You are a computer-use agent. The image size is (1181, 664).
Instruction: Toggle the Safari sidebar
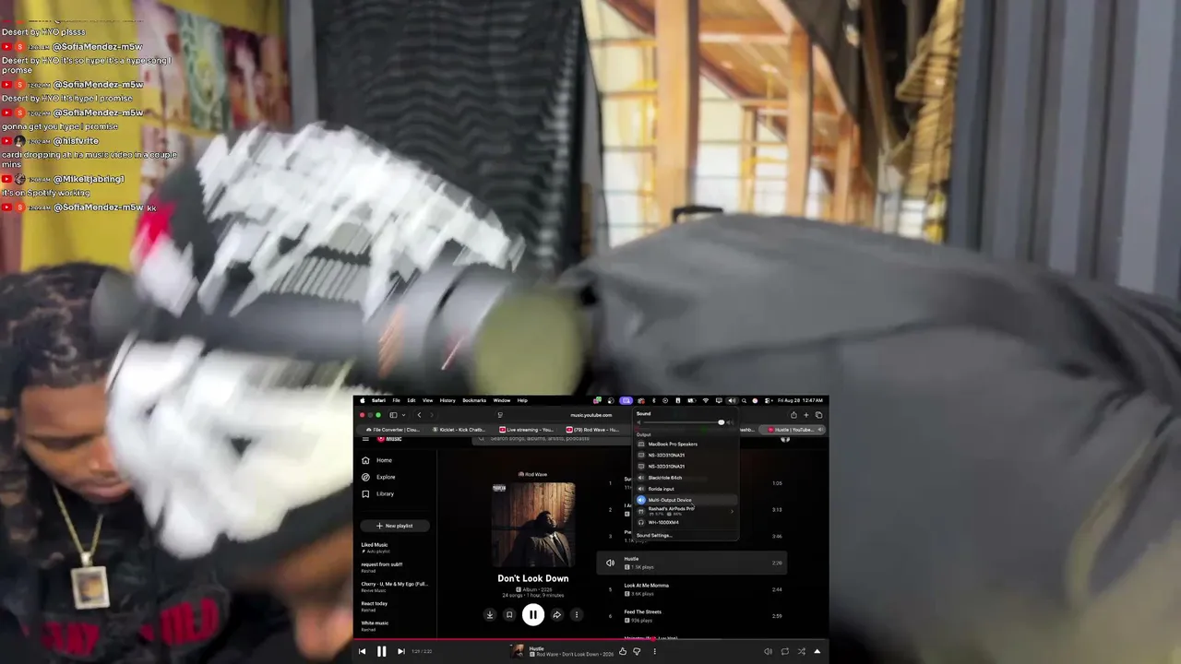point(394,415)
